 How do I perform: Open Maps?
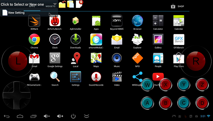click(96, 58)
